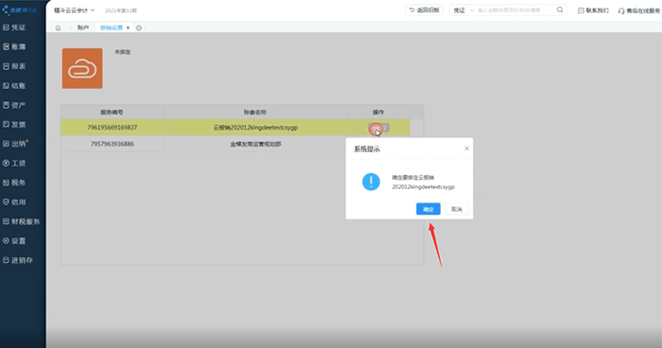Image resolution: width=662 pixels, height=348 pixels.
Task: Click the blue exclamation info icon
Action: pos(371,182)
